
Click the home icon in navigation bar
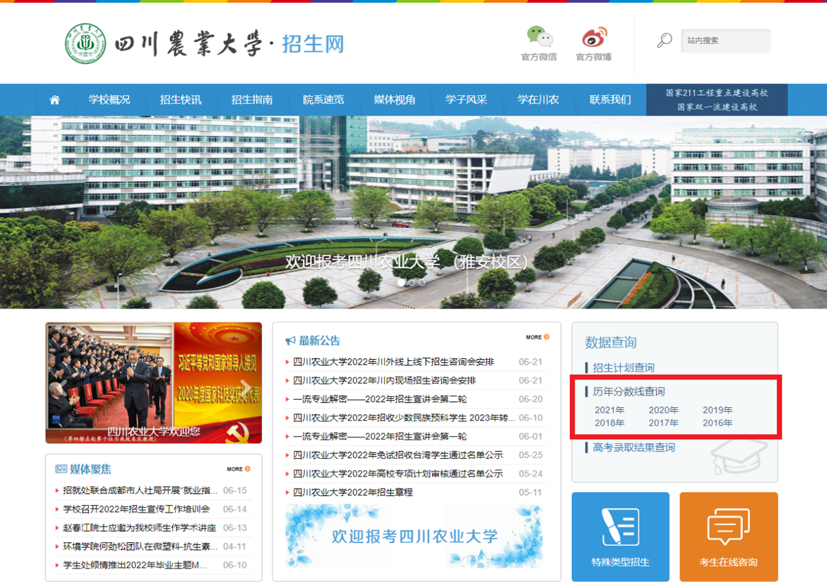pos(54,99)
